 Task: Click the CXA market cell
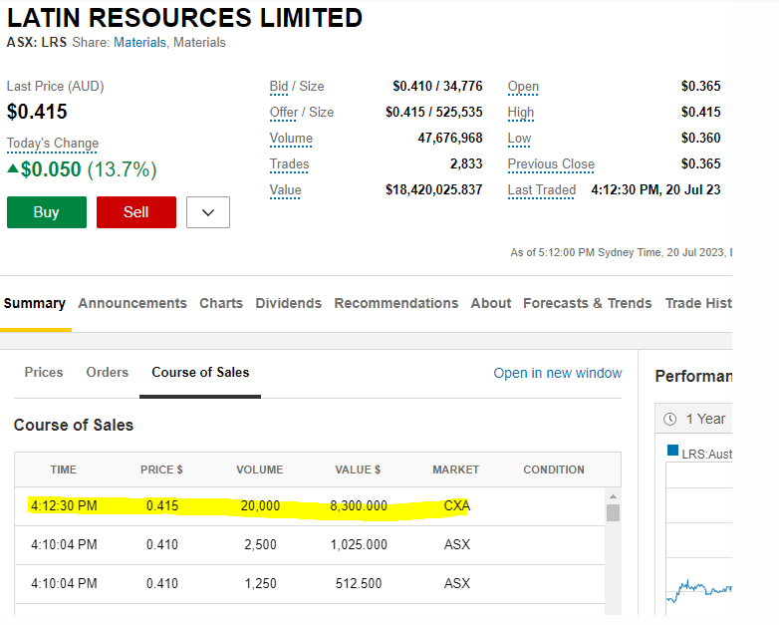pyautogui.click(x=457, y=506)
